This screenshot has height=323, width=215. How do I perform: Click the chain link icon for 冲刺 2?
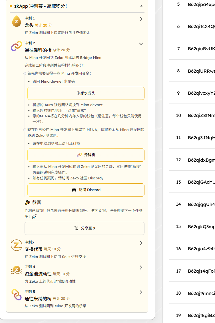pyautogui.click(x=17, y=46)
